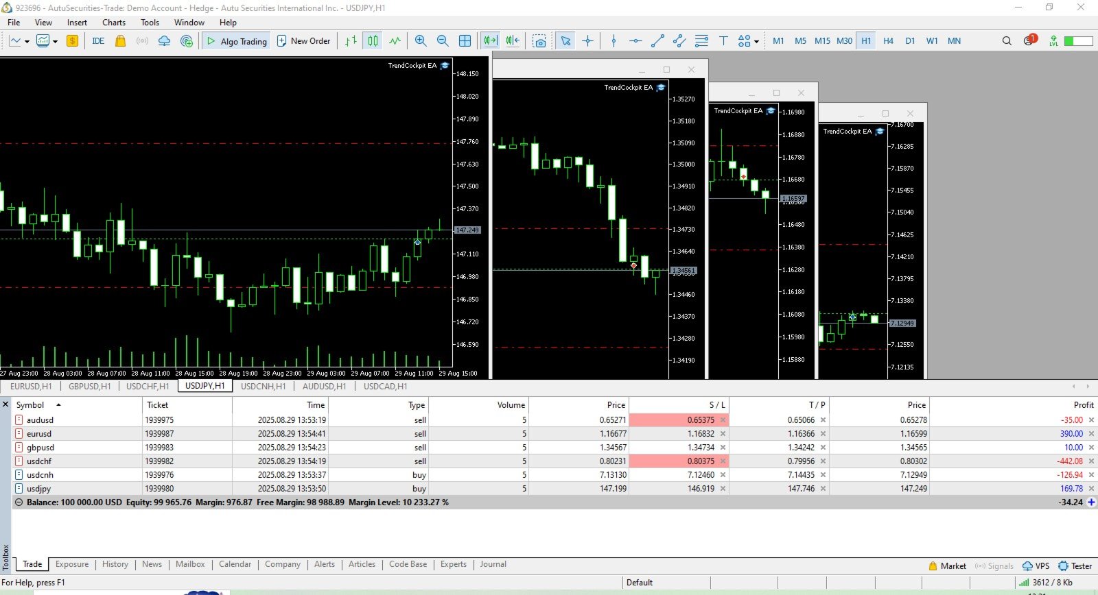Viewport: 1098px width, 595px height.
Task: Click the green connection level bar
Action: point(1078,41)
